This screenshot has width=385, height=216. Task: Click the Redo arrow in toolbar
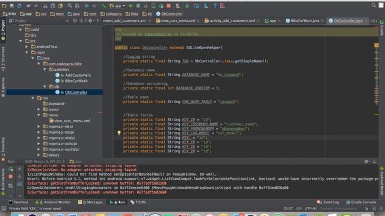36,5
